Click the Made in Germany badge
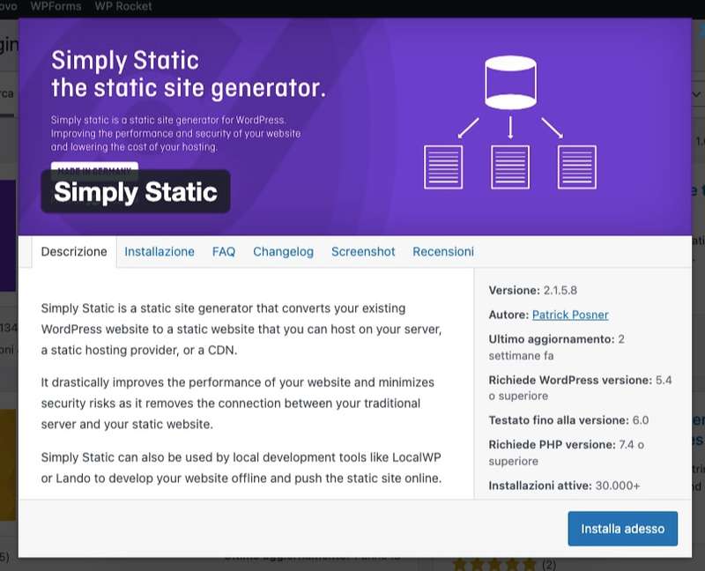 (94, 166)
